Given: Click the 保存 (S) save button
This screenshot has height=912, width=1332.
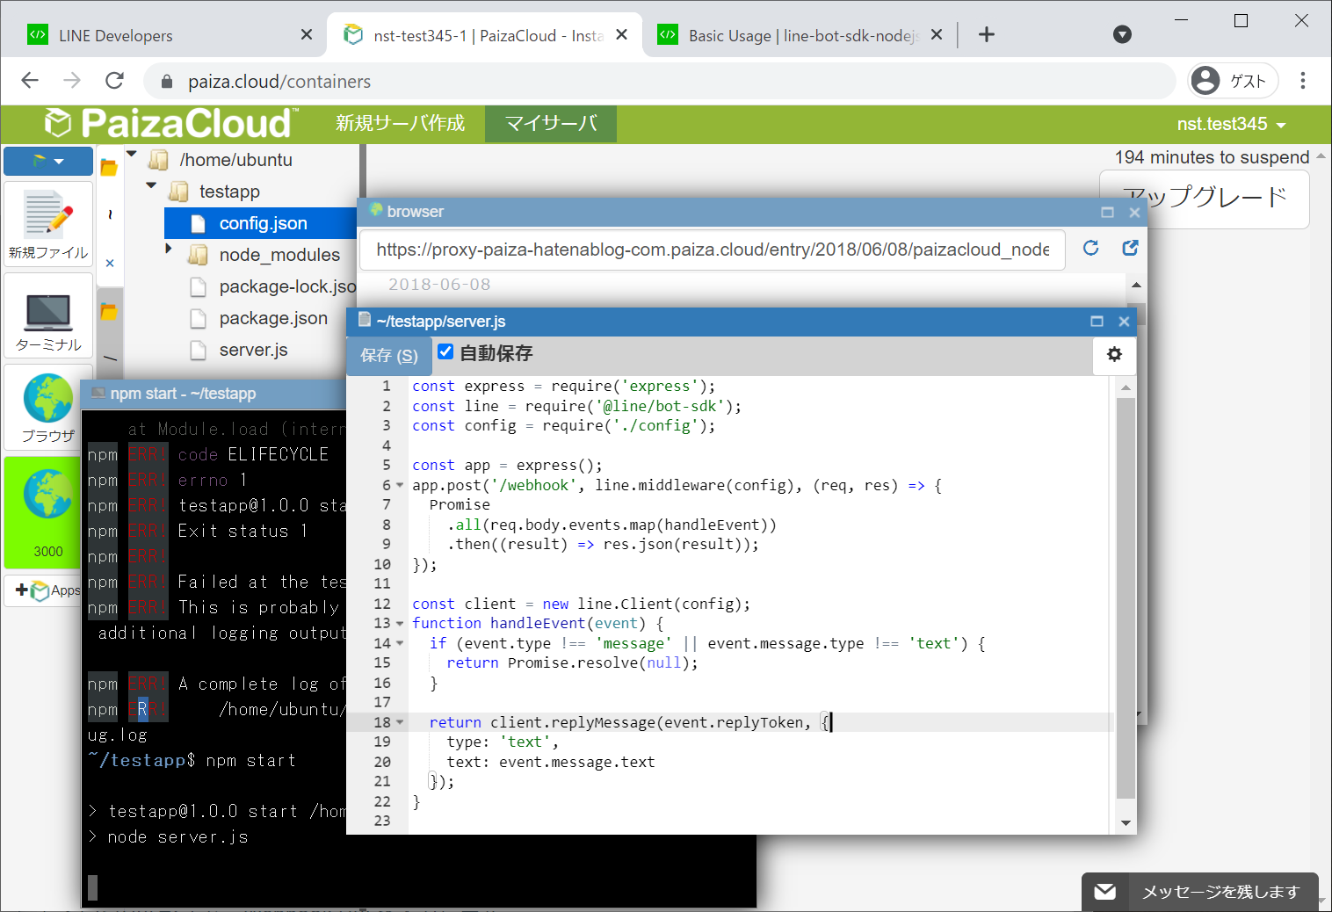Looking at the screenshot, I should coord(389,355).
